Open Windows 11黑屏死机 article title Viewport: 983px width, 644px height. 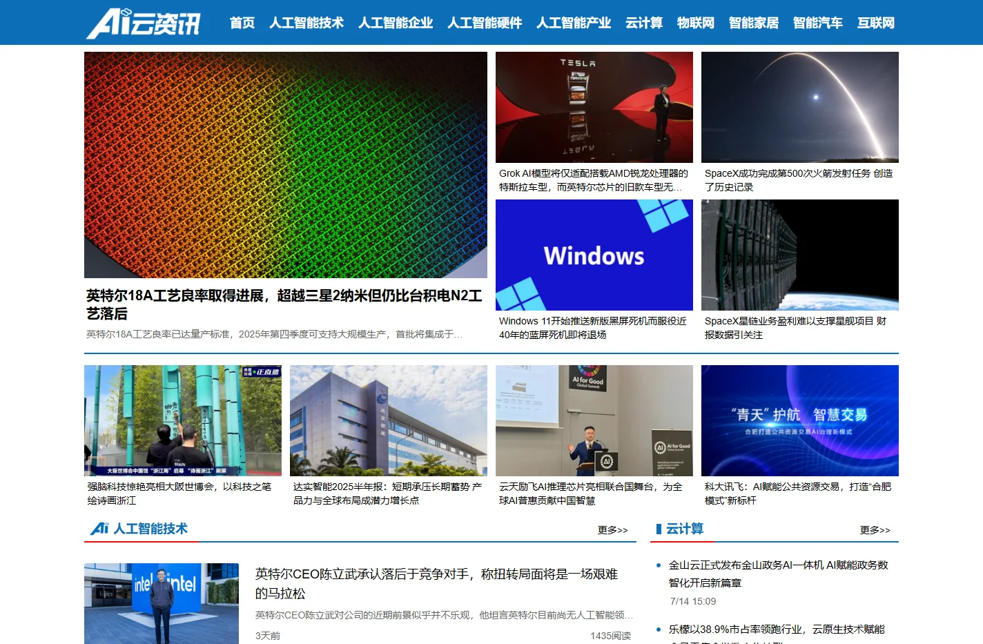(x=593, y=328)
